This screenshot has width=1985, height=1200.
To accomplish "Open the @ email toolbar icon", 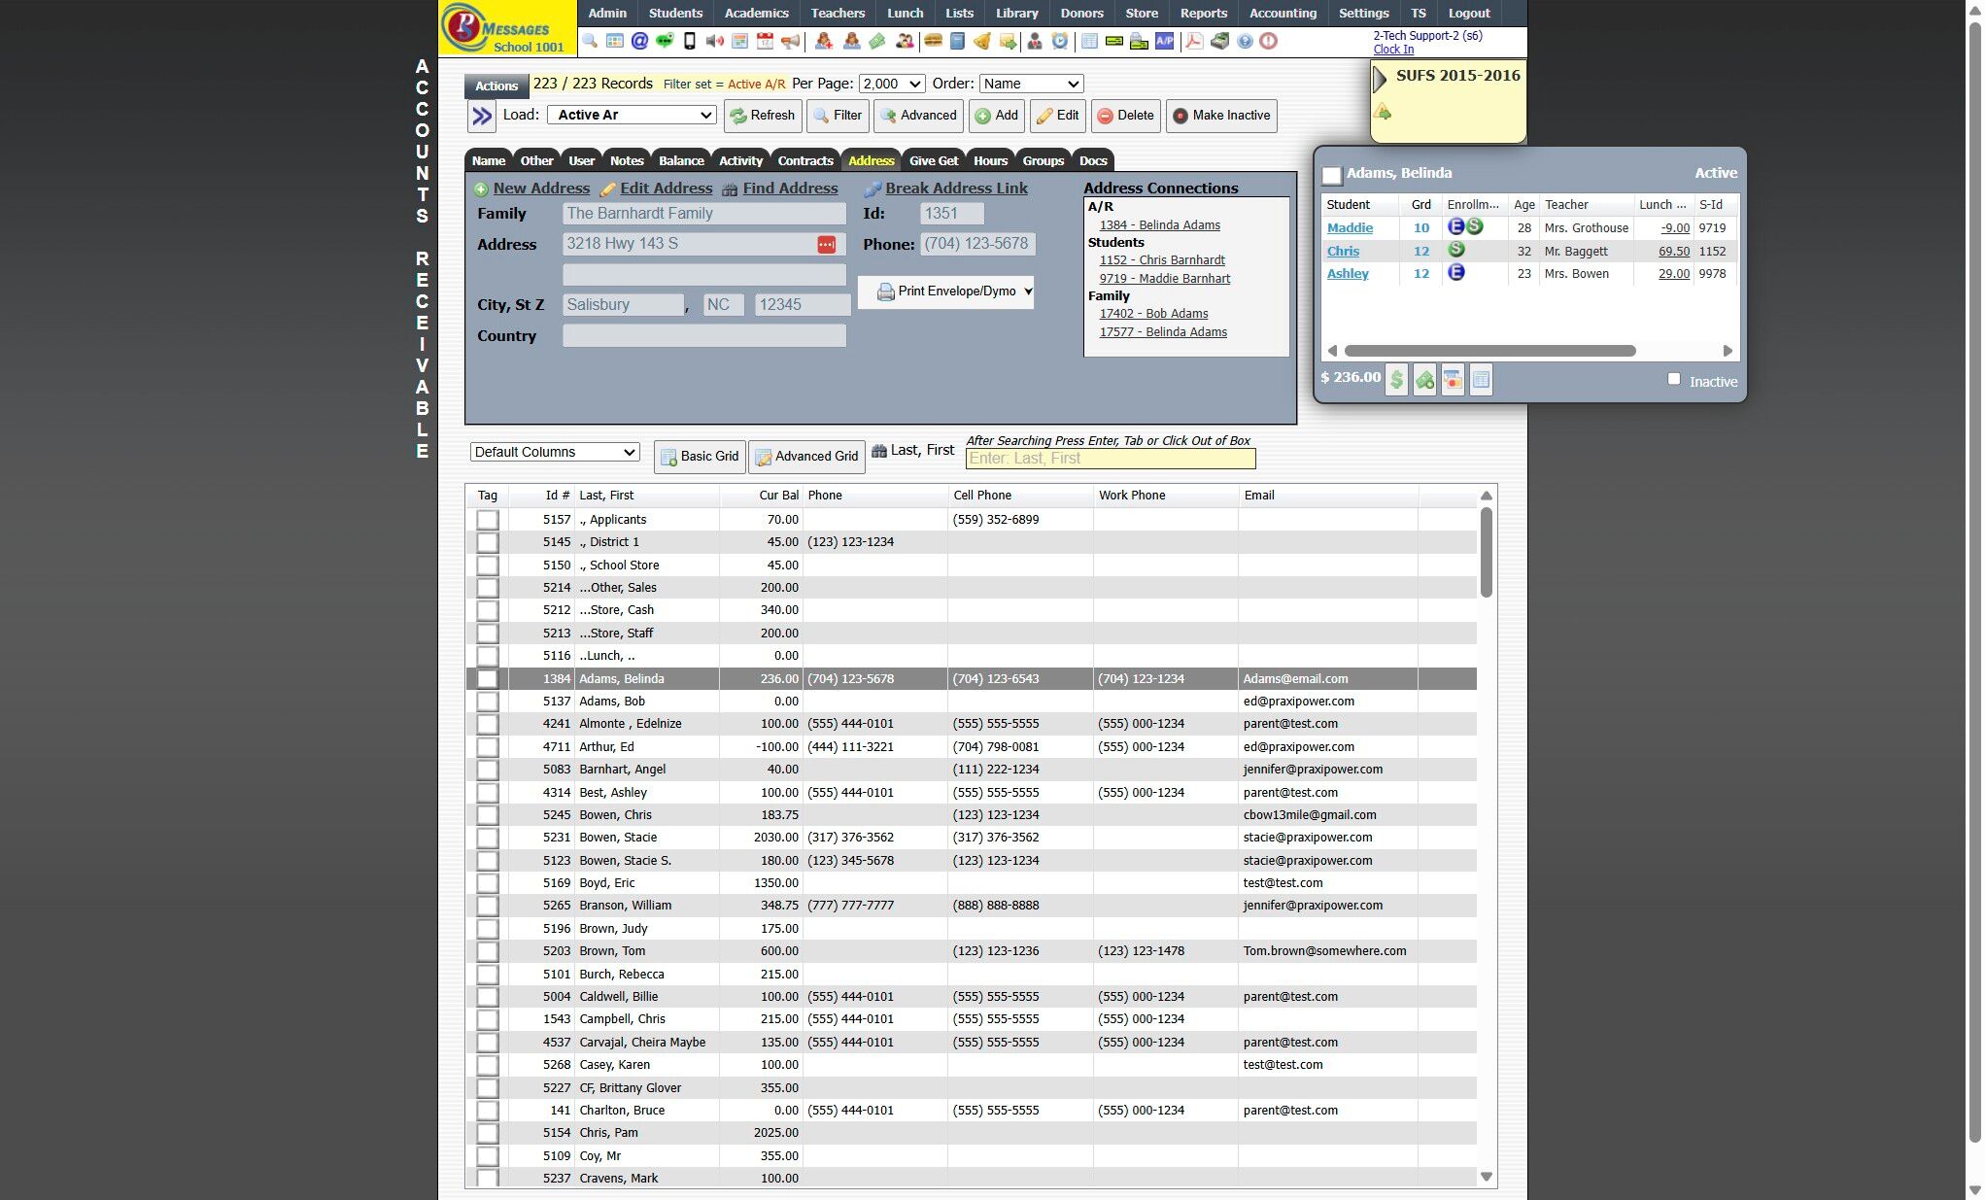I will [x=639, y=41].
